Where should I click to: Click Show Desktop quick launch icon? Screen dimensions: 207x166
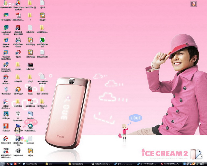12,164
